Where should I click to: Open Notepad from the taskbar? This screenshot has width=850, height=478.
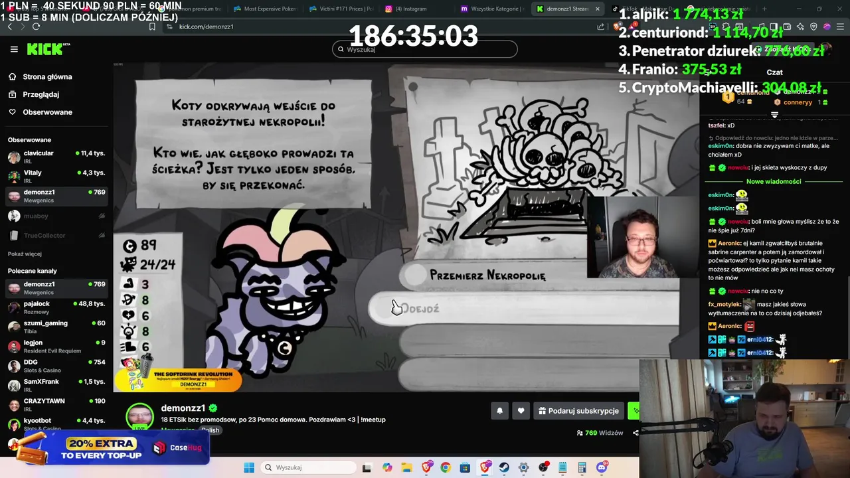click(x=562, y=467)
